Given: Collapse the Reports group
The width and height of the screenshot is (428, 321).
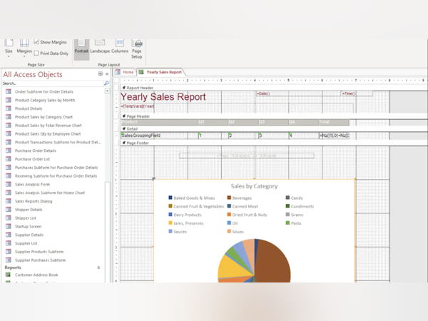Looking at the screenshot, I should pyautogui.click(x=98, y=267).
